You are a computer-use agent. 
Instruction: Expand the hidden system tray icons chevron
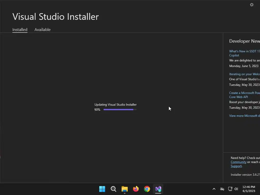pyautogui.click(x=214, y=189)
